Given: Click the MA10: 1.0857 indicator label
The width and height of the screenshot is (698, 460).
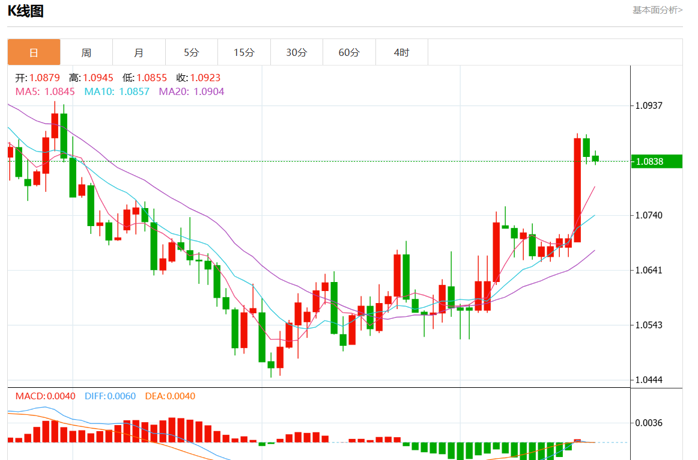Looking at the screenshot, I should click(117, 91).
